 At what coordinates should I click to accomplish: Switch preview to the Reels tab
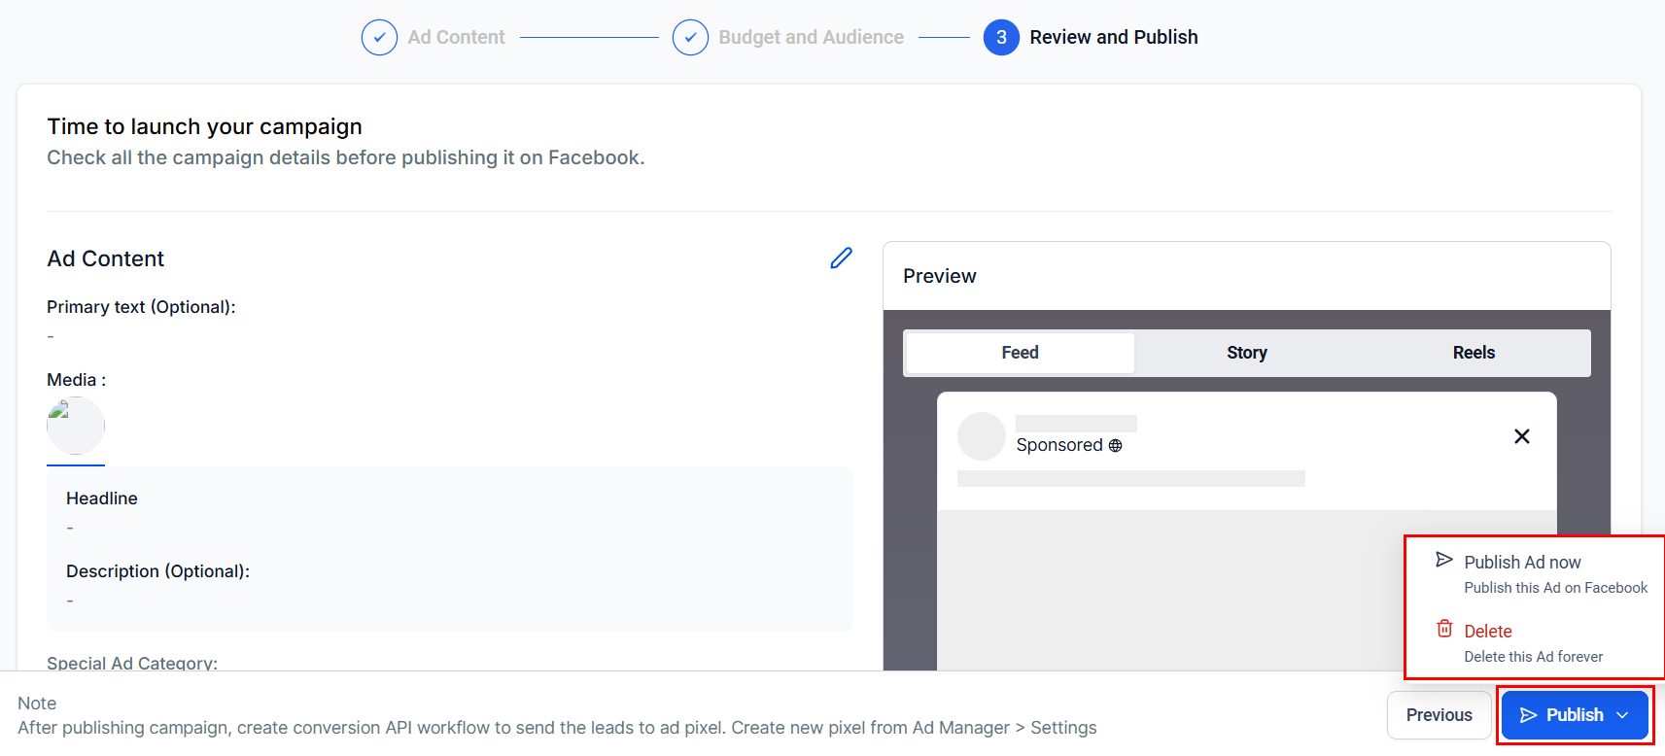pos(1474,353)
